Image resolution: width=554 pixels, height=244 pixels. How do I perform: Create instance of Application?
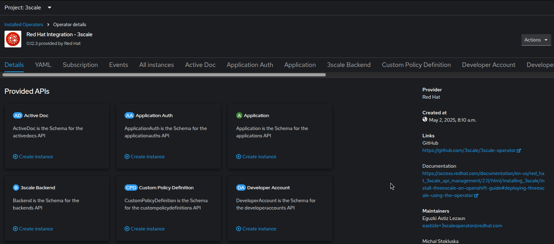click(256, 157)
